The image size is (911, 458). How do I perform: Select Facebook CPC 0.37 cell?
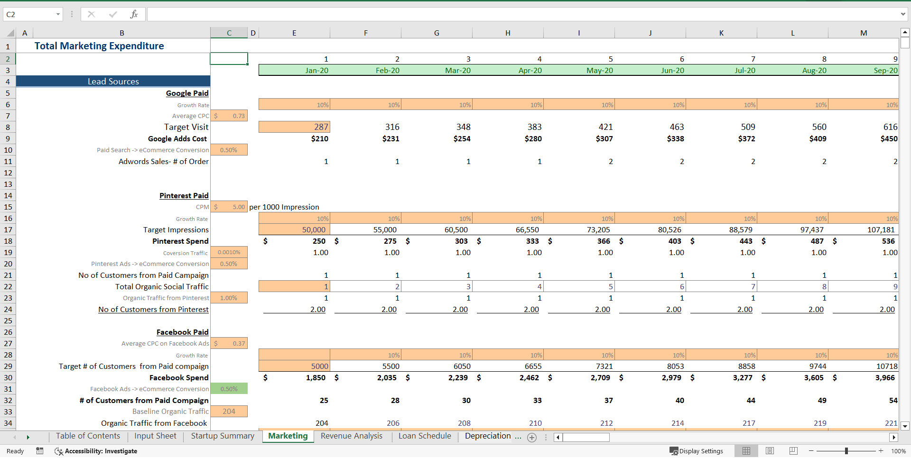229,343
